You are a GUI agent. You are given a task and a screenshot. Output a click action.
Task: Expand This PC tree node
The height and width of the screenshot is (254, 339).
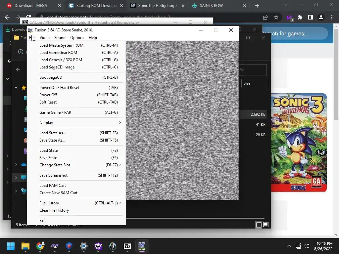point(16,178)
